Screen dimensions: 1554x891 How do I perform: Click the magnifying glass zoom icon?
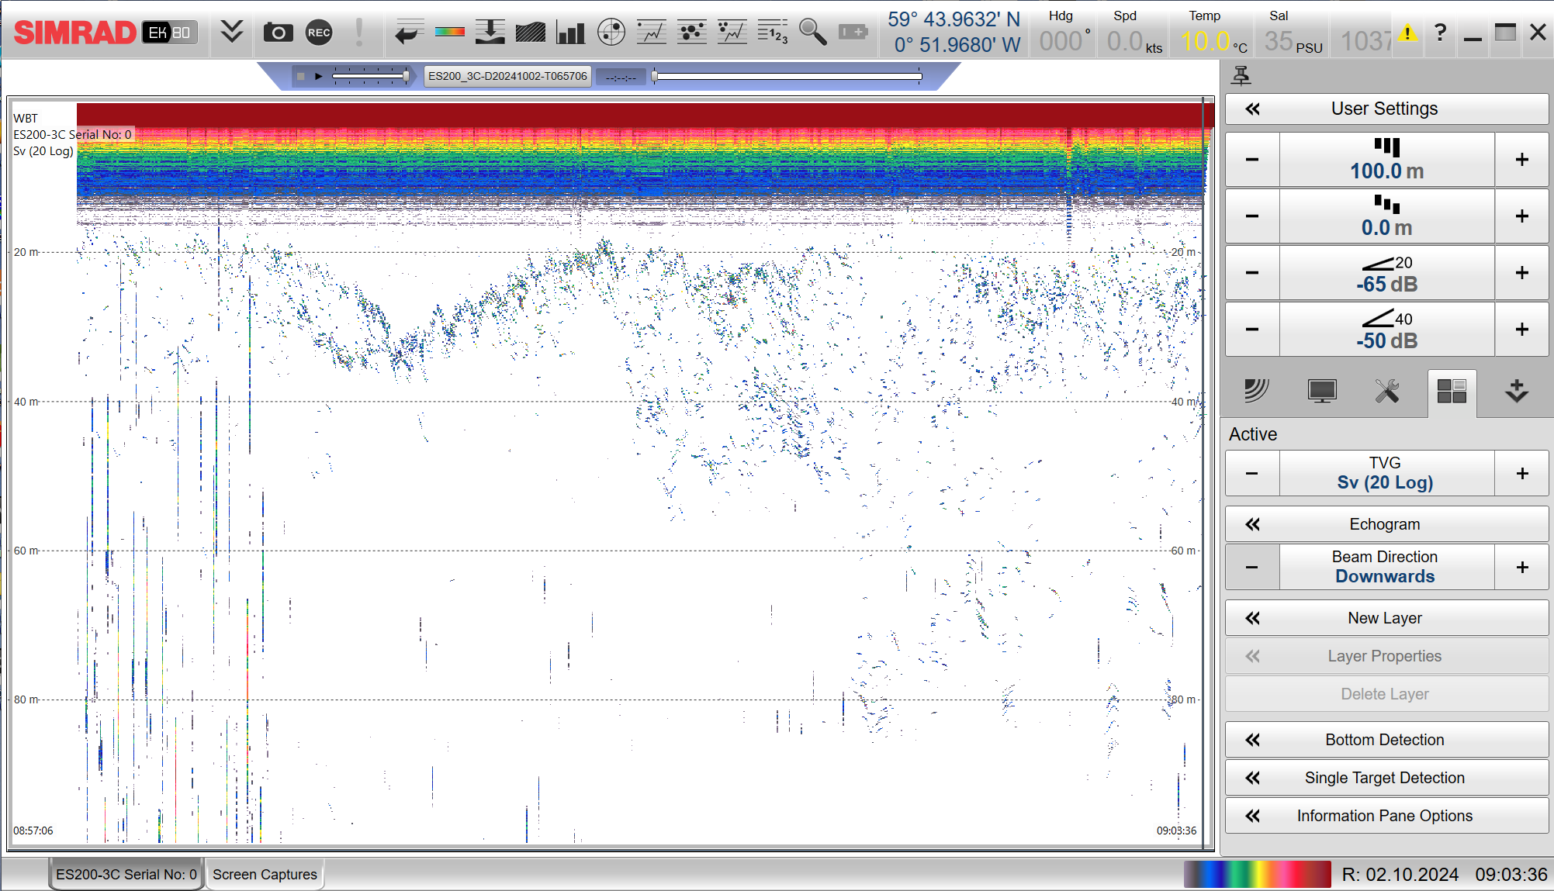tap(812, 33)
